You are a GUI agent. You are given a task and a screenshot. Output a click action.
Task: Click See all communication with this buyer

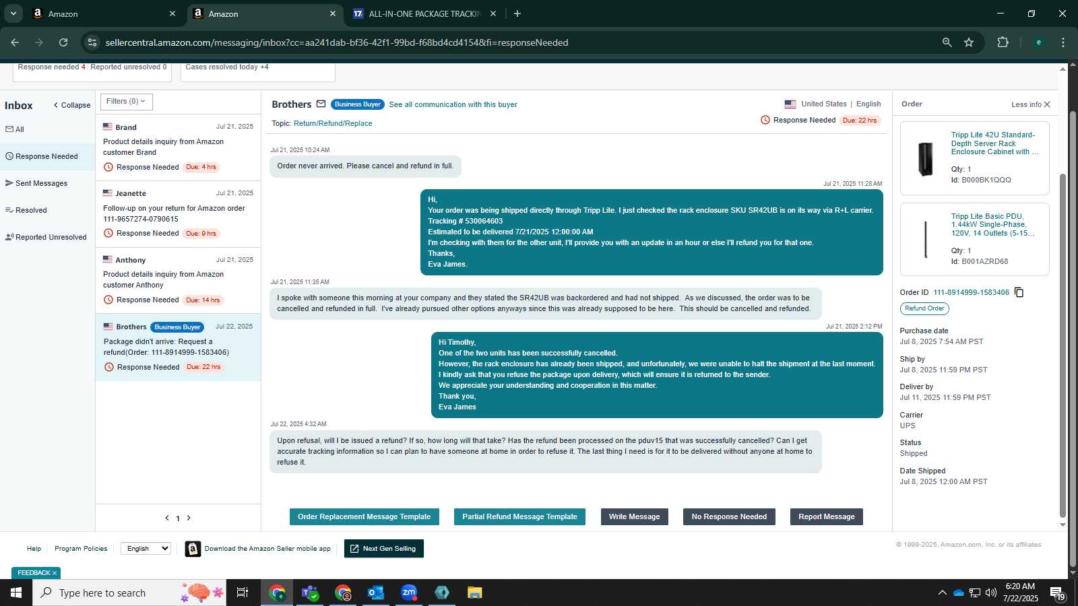tap(453, 104)
